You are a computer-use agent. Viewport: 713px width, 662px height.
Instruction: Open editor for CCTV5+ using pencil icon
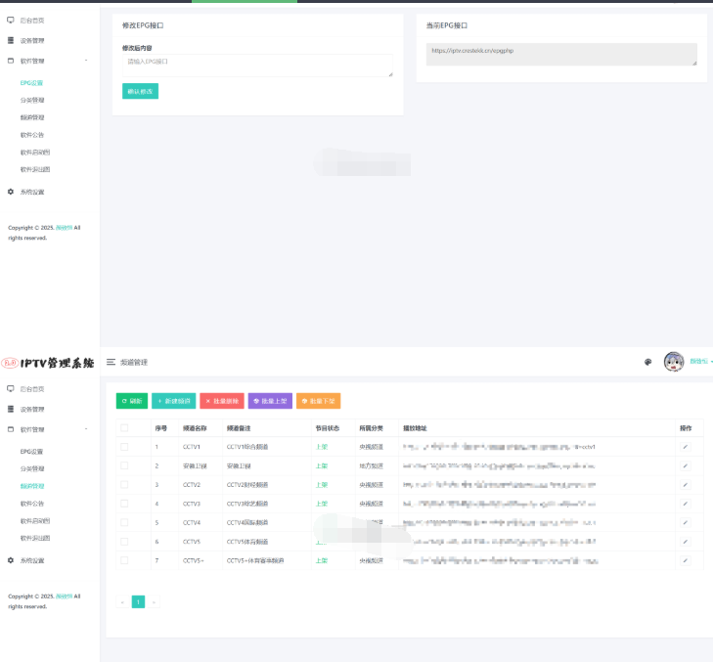(685, 560)
